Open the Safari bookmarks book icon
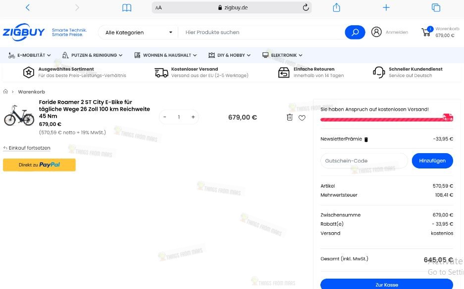This screenshot has width=464, height=289. [127, 8]
